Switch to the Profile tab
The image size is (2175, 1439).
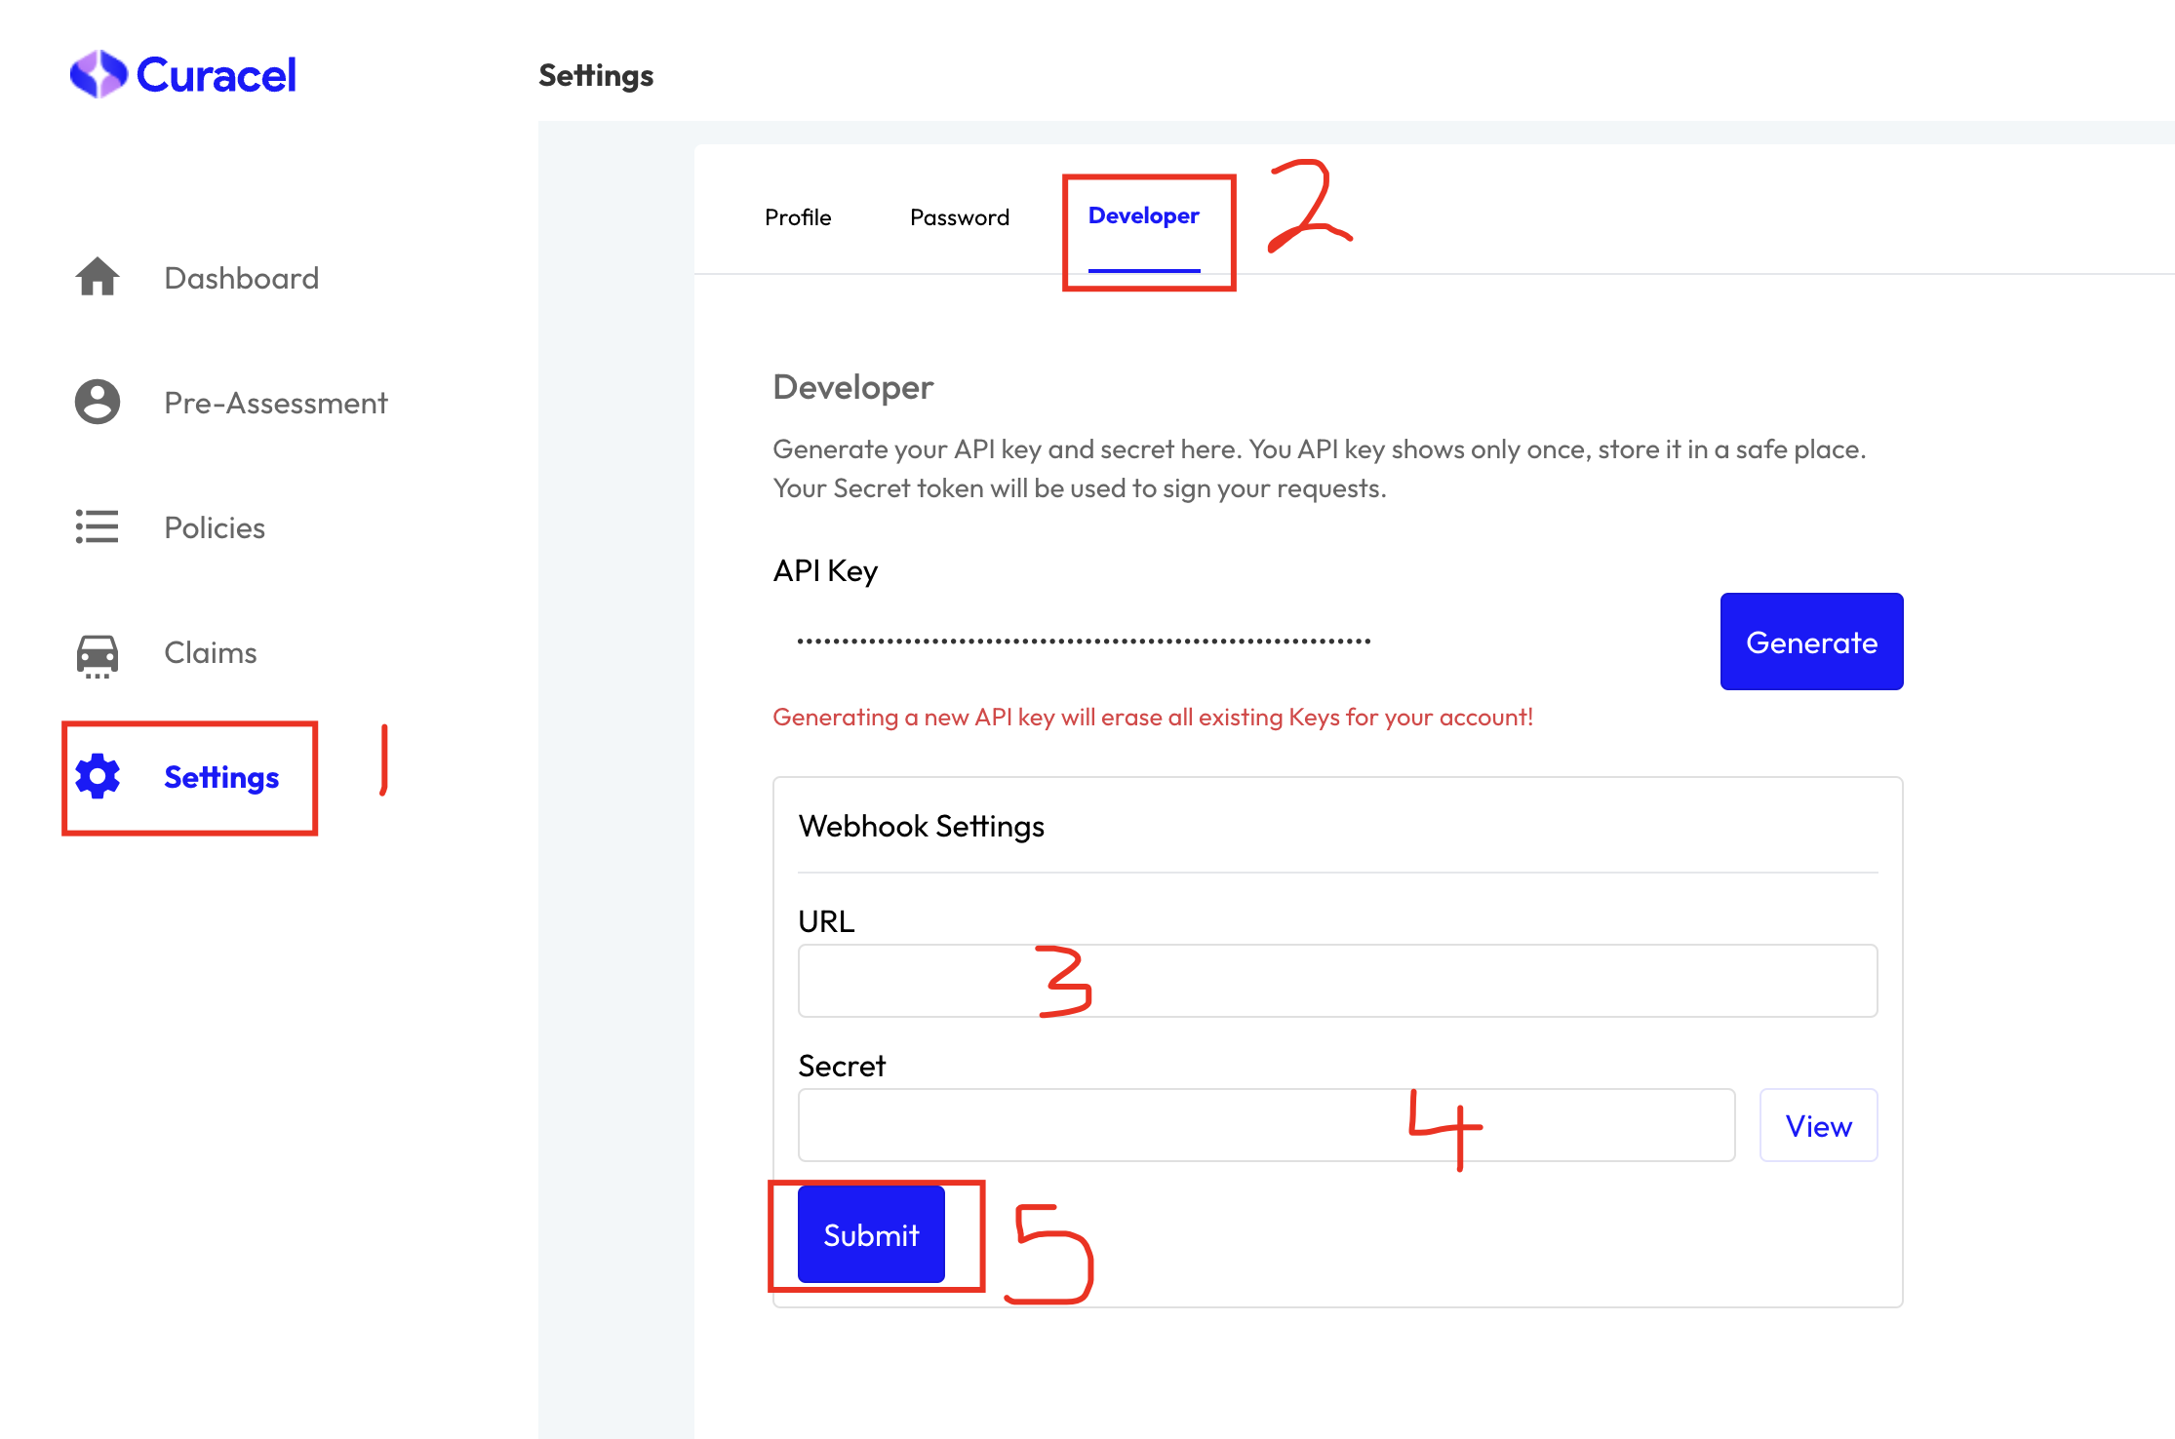tap(799, 214)
